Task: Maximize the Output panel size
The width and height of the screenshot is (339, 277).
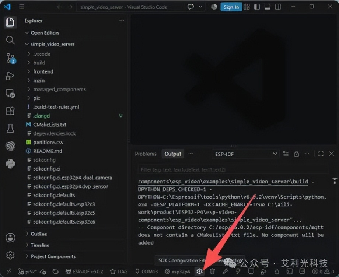Action: (321, 154)
